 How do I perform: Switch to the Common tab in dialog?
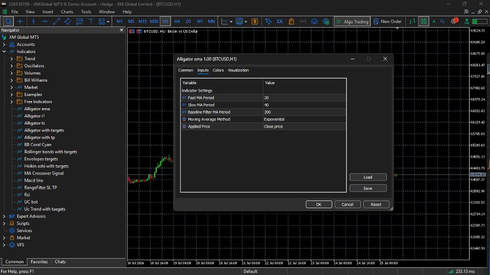pyautogui.click(x=186, y=70)
